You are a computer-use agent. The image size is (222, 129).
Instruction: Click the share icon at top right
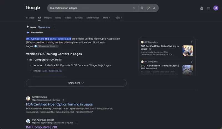click(x=202, y=8)
